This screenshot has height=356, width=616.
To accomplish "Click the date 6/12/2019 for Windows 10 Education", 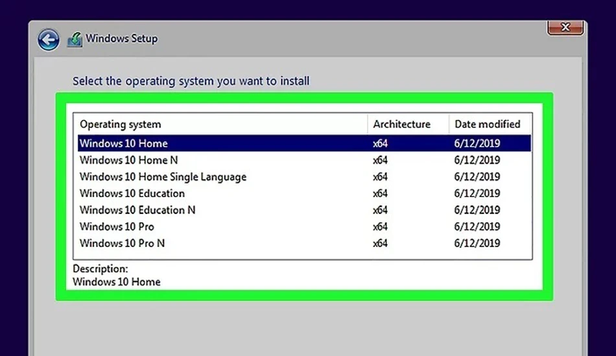I will click(x=477, y=193).
